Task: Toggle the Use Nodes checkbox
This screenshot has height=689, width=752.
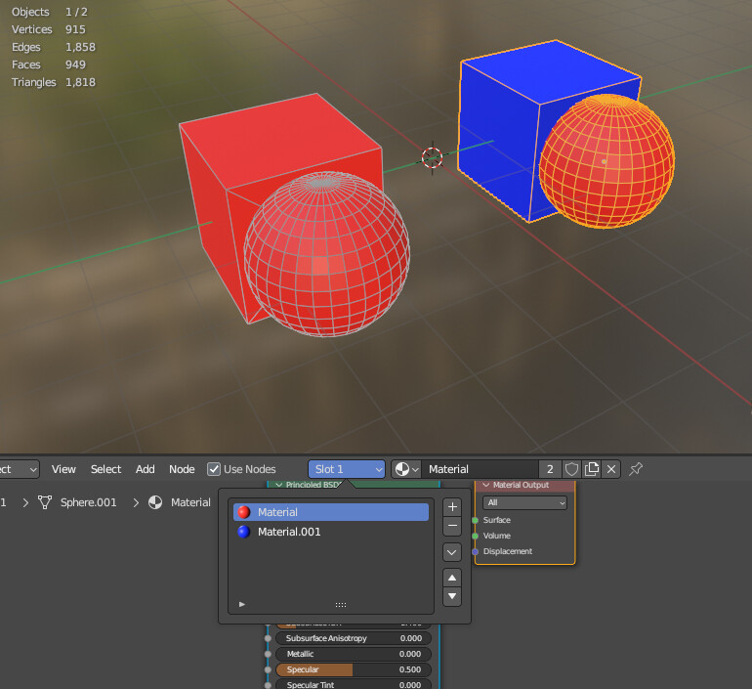Action: point(214,469)
